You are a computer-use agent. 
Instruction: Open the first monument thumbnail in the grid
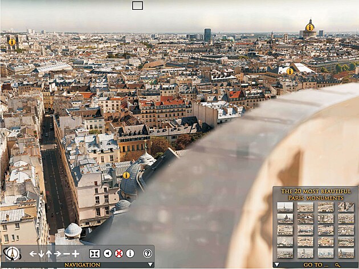click(285, 207)
